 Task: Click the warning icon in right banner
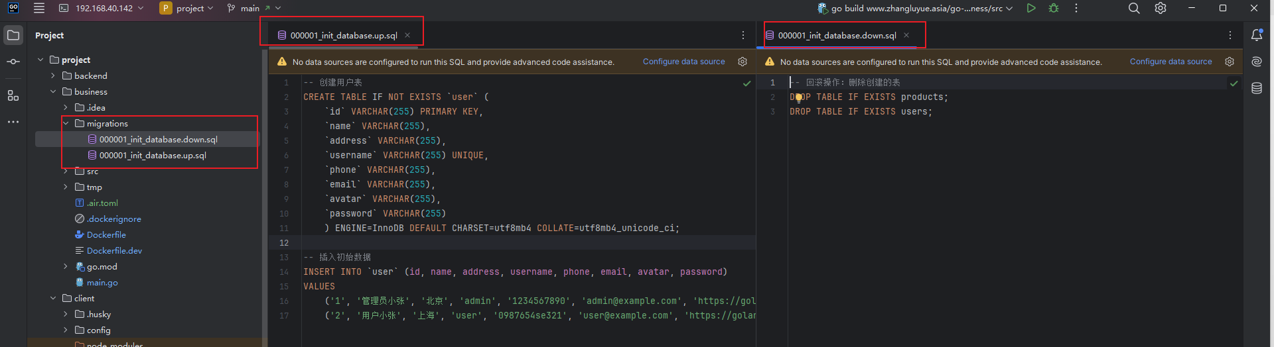click(770, 62)
